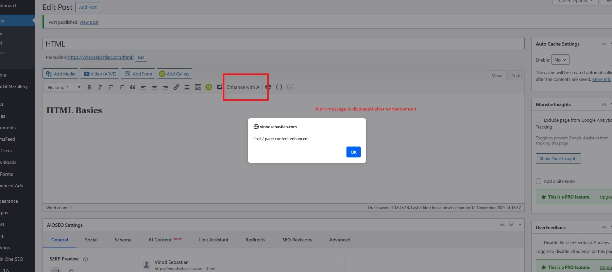The width and height of the screenshot is (612, 272).
Task: Open the View post link
Action: [89, 22]
